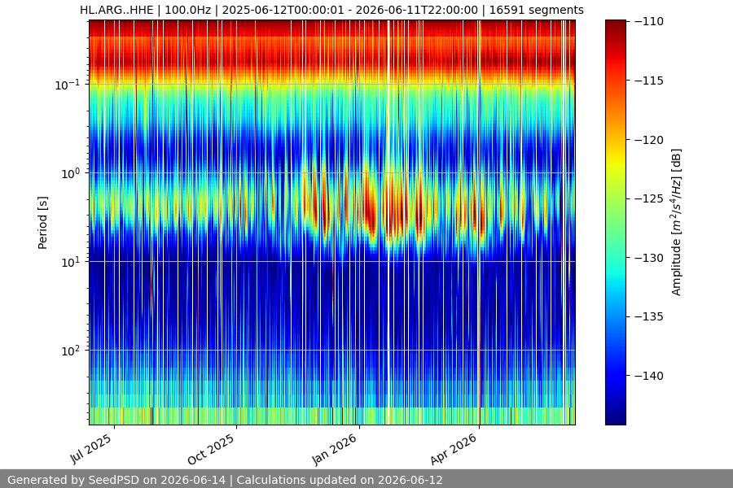Click the 'Amplitude [m²/s⁴/Hz] [dB]' colorbar label
The image size is (733, 488).
click(677, 222)
